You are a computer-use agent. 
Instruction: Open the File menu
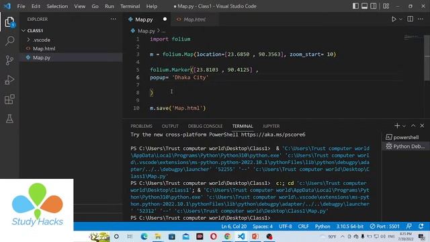21,6
